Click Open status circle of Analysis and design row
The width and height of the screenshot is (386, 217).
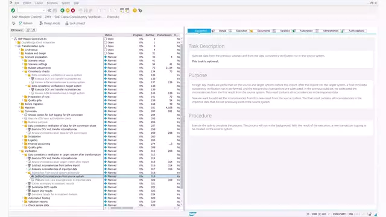point(106,53)
